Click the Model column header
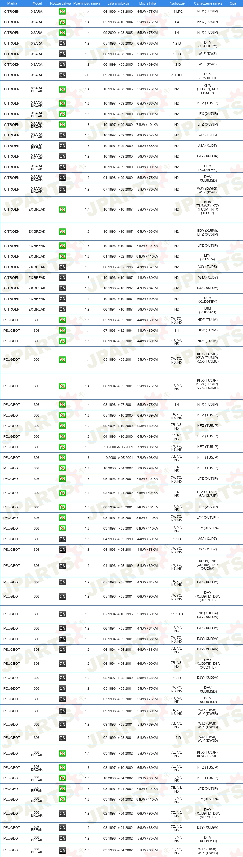The width and height of the screenshot is (243, 857). point(37,3)
